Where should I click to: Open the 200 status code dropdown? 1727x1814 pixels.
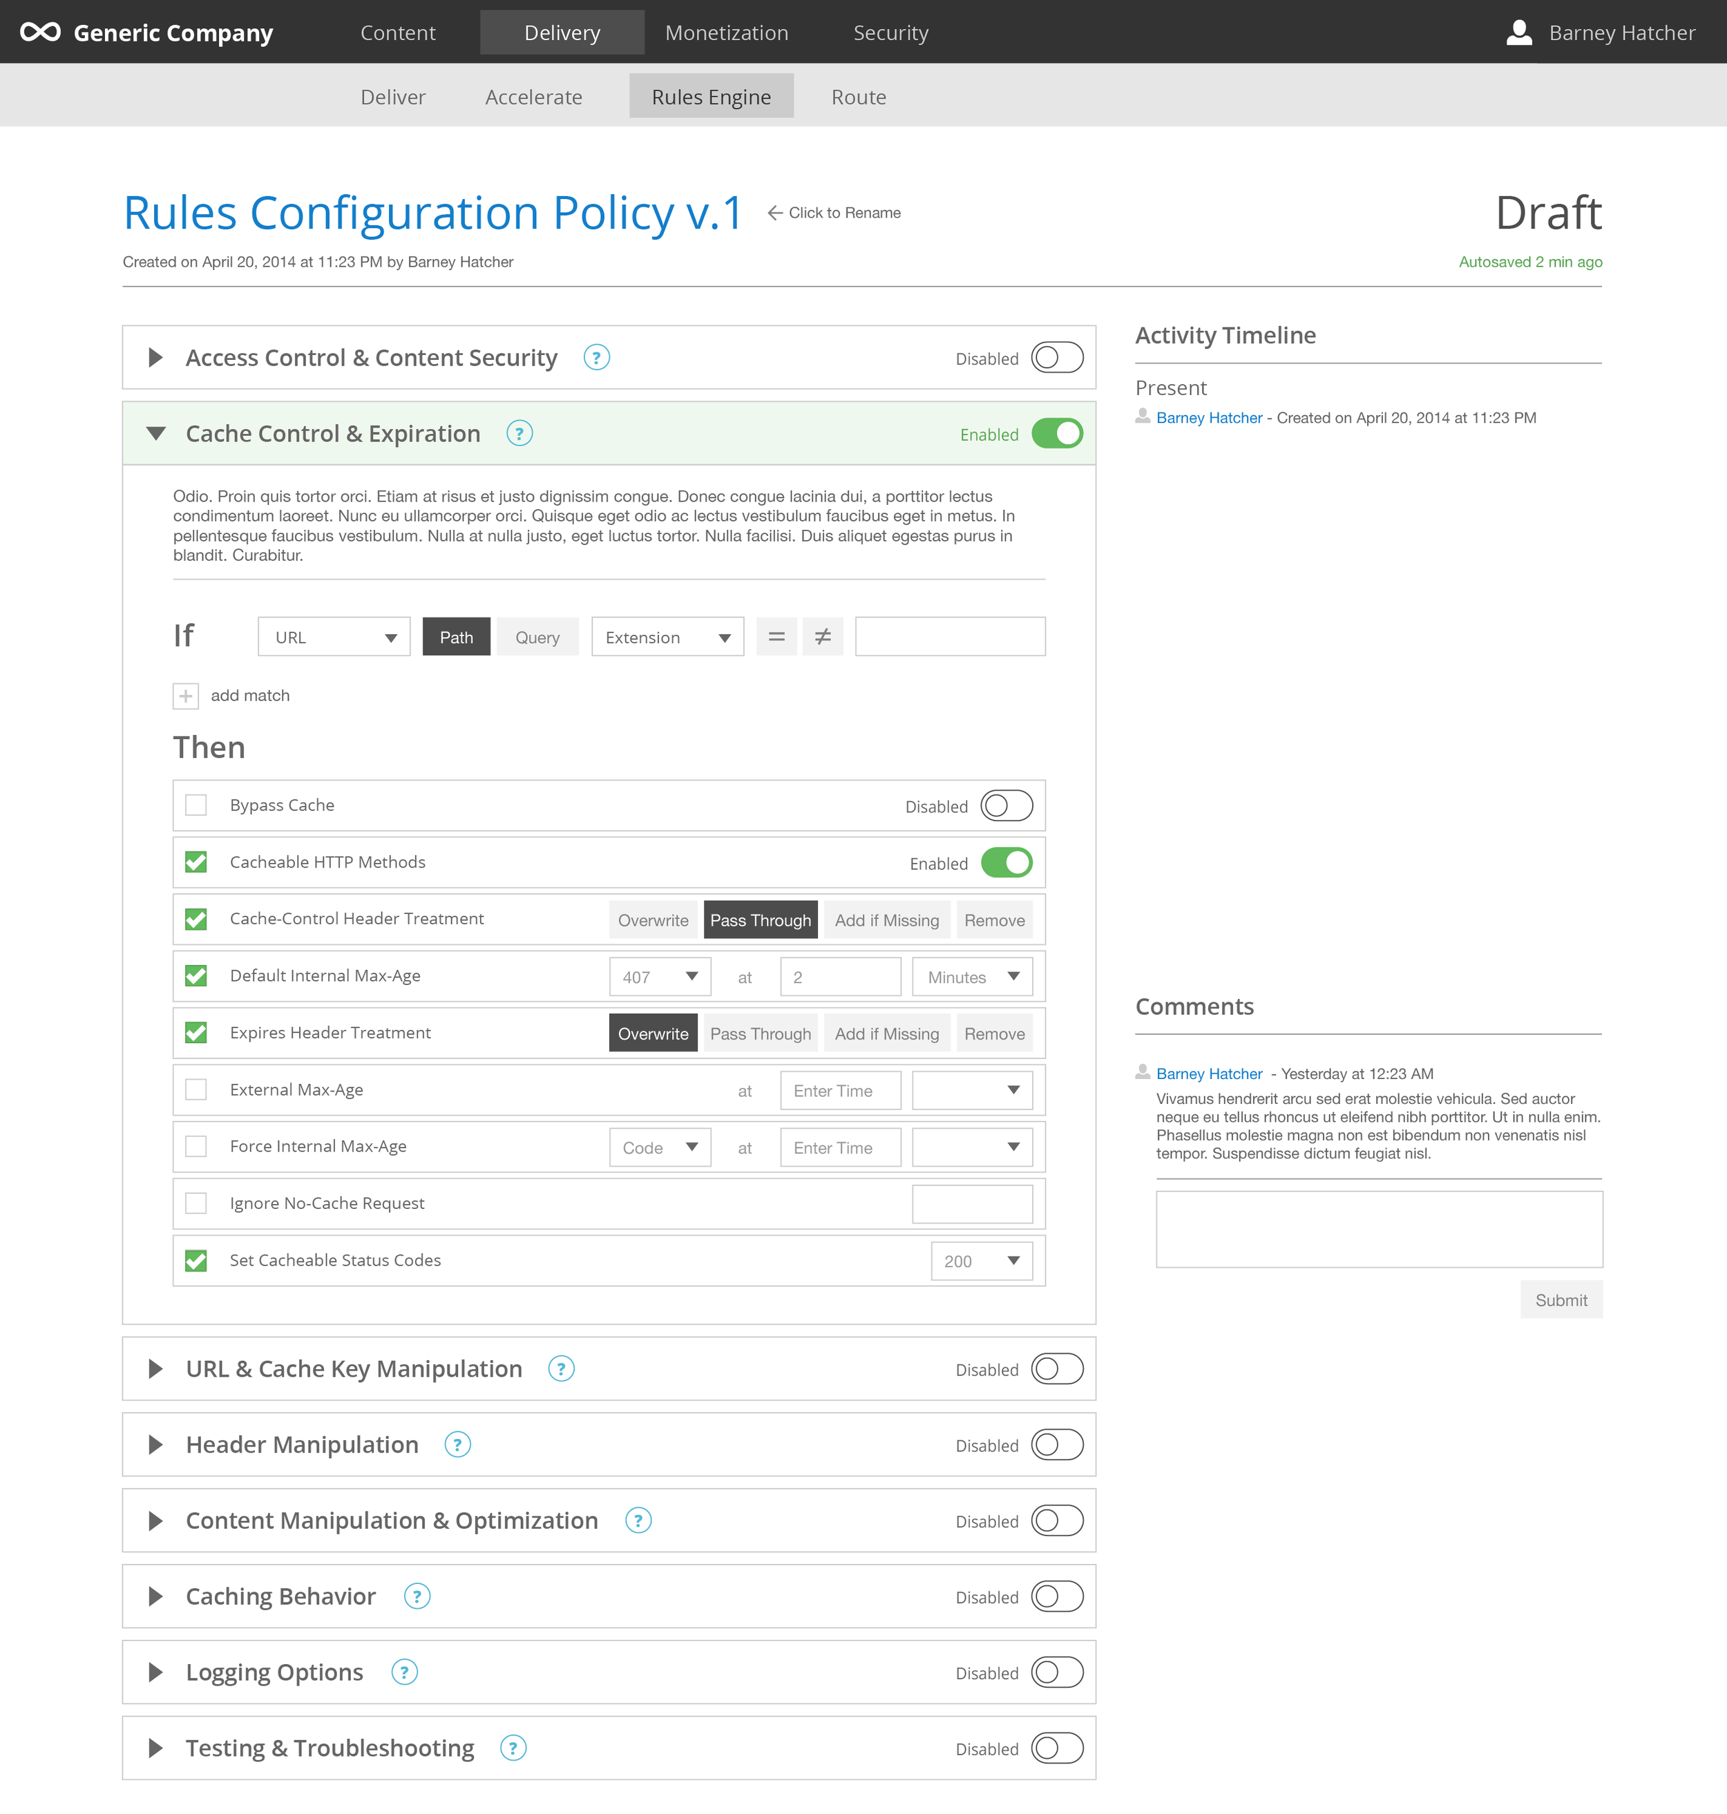pyautogui.click(x=982, y=1261)
